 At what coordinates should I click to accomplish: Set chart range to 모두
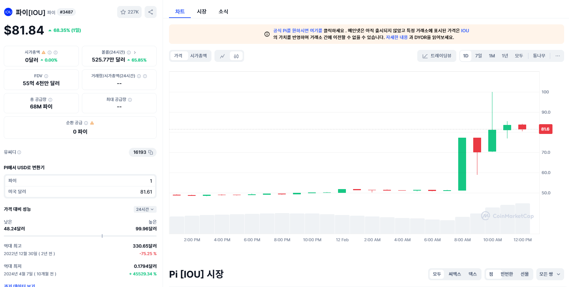pyautogui.click(x=519, y=56)
